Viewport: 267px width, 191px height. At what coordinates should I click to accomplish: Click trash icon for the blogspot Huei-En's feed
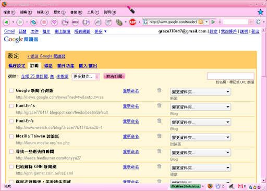click(159, 105)
